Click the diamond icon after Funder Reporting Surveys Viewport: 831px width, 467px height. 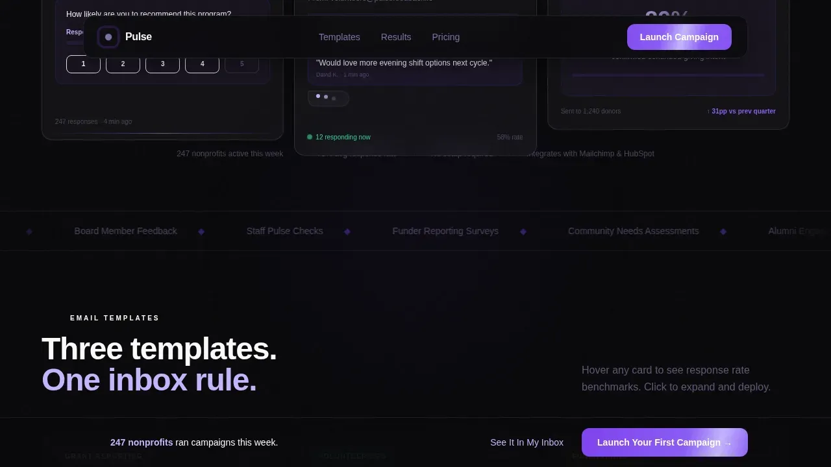523,232
